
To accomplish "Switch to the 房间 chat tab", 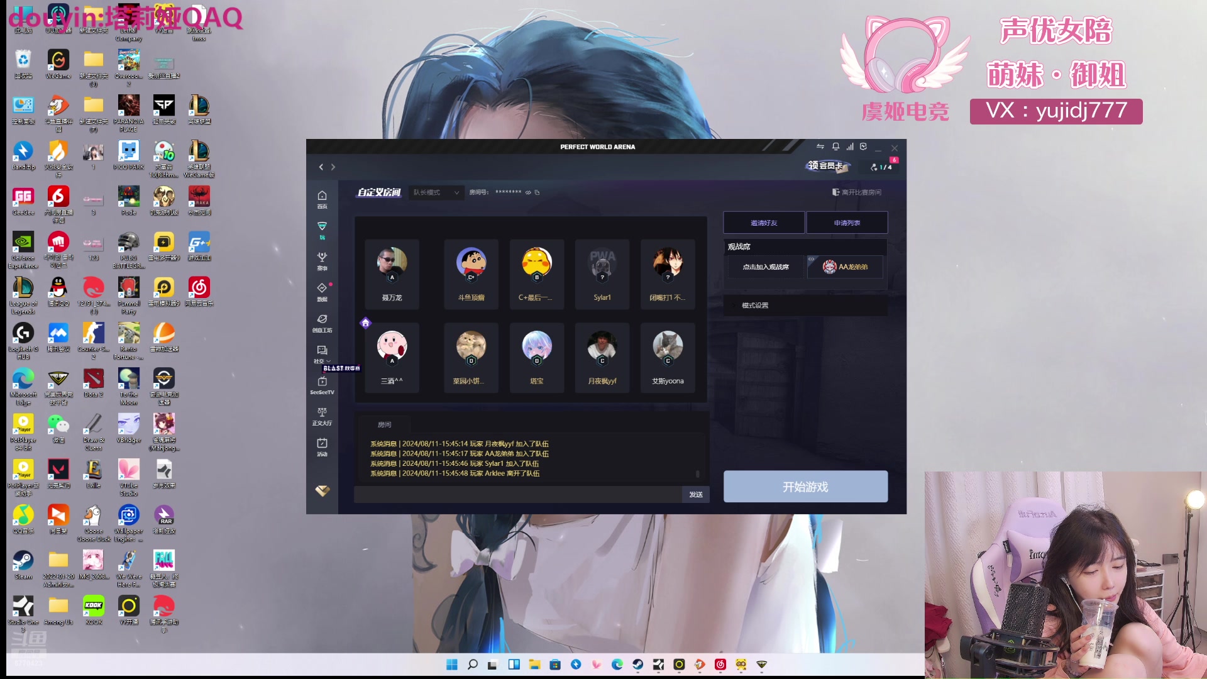I will pos(384,424).
